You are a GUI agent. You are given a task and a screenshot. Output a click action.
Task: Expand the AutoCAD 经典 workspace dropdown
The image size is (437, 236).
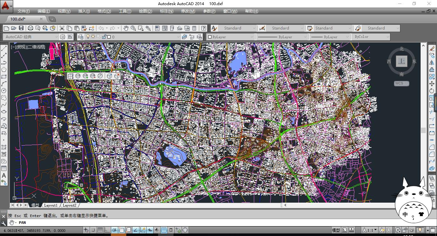[57, 37]
